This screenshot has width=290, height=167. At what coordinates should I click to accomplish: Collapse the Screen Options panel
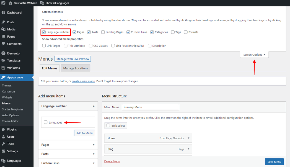pyautogui.click(x=254, y=55)
